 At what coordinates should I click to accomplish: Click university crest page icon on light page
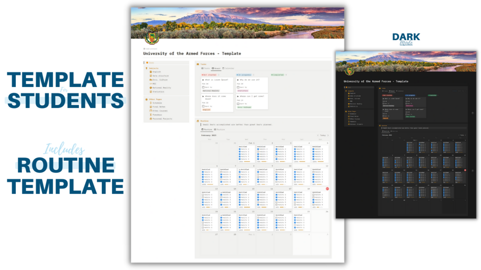tap(152, 39)
